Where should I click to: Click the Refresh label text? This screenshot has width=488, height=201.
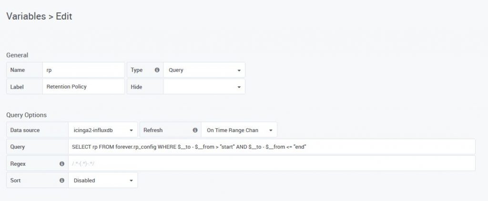click(x=153, y=130)
